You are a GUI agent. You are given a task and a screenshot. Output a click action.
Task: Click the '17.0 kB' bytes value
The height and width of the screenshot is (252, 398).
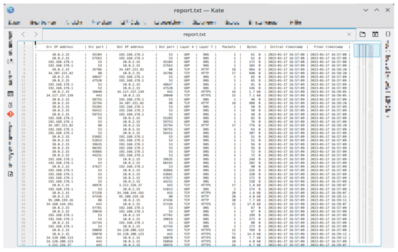pyautogui.click(x=254, y=204)
